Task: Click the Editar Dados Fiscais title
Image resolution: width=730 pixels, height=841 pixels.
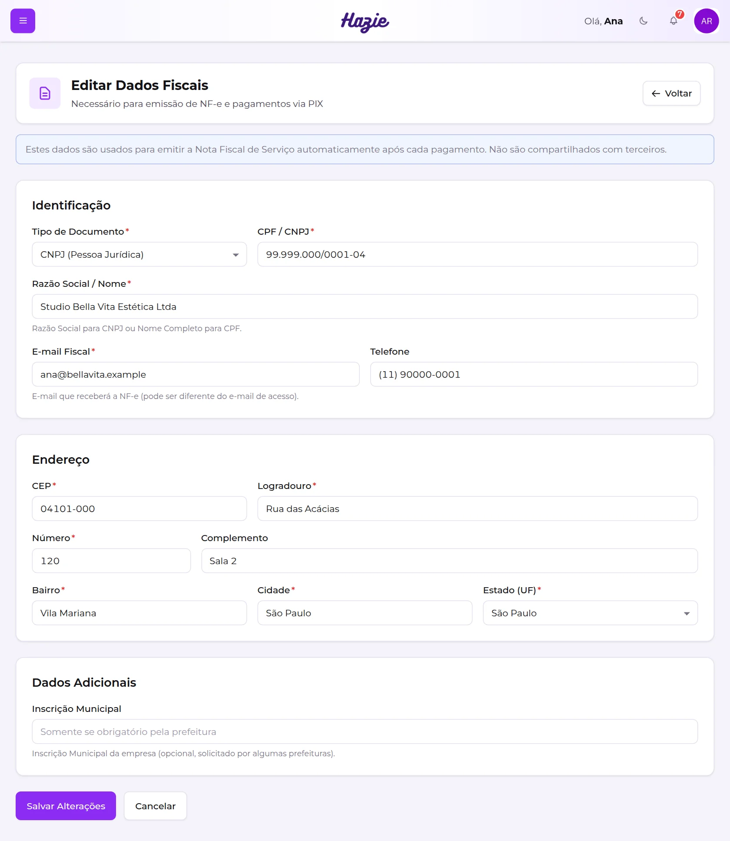Action: point(140,85)
